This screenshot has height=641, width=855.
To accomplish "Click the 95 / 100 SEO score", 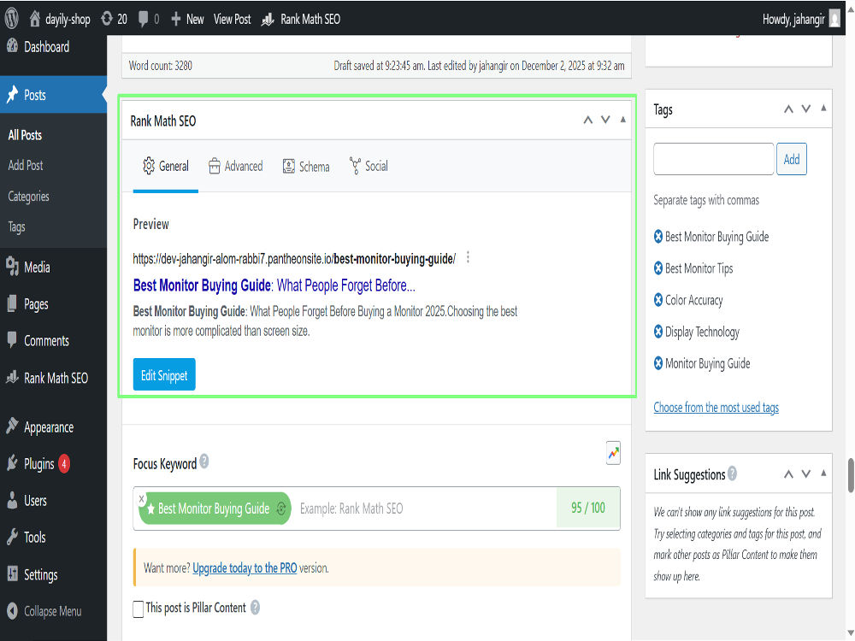I will tap(588, 508).
